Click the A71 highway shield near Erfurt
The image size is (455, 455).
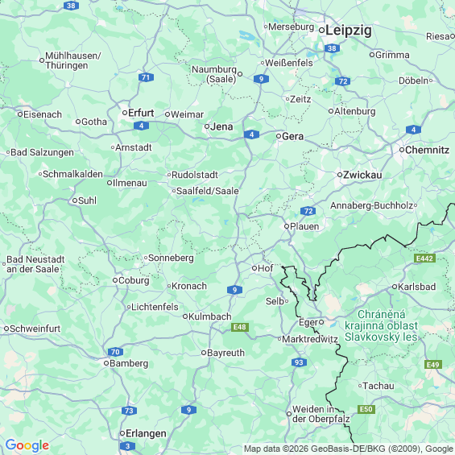[146, 77]
